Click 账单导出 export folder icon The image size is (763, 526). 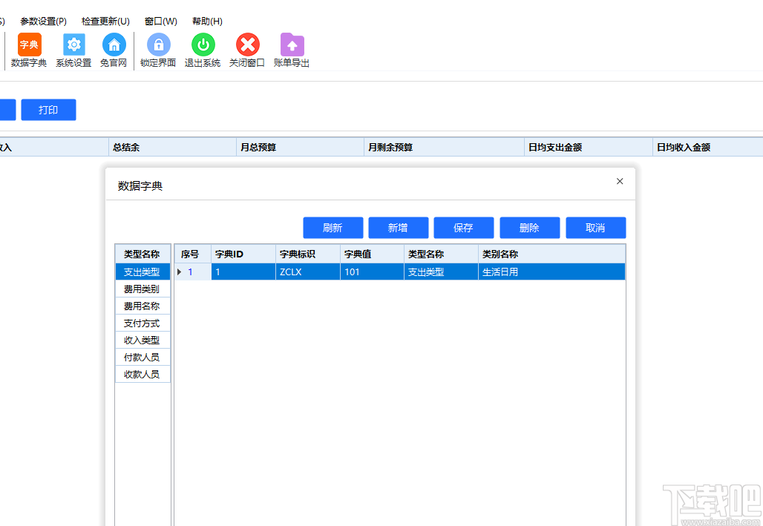point(292,50)
